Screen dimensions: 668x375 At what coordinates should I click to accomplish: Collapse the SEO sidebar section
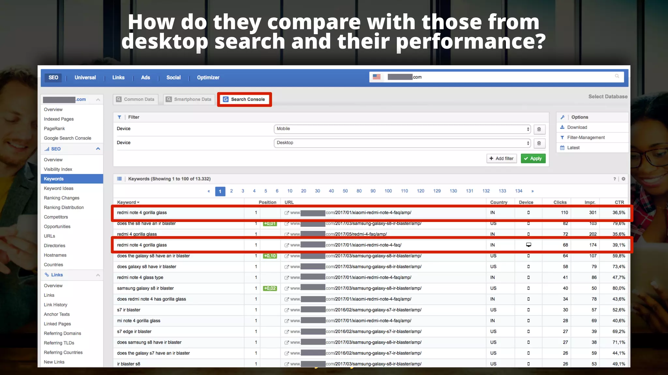coord(98,149)
